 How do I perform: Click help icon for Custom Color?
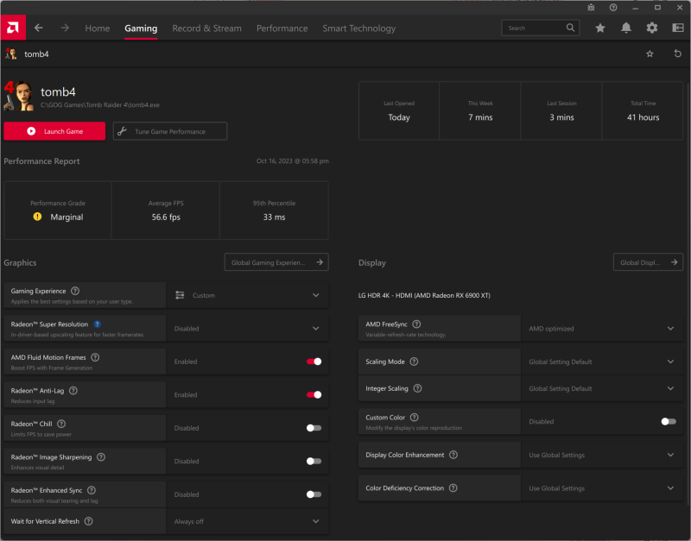pos(415,418)
